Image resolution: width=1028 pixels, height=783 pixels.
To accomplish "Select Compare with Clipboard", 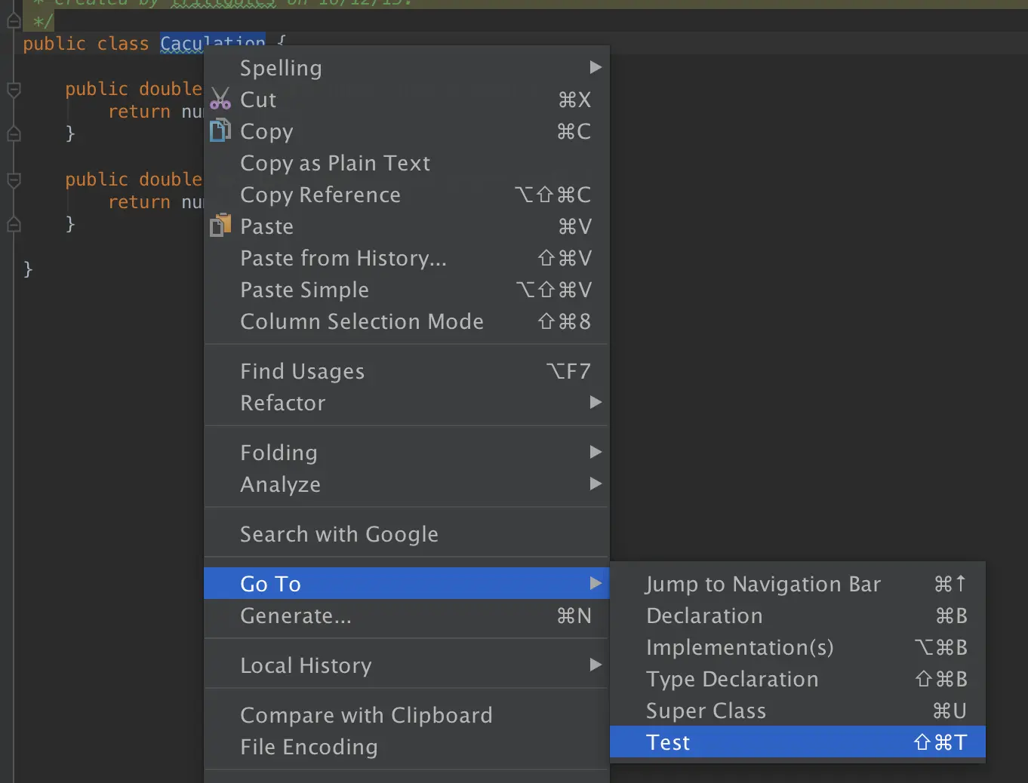I will tap(406, 715).
